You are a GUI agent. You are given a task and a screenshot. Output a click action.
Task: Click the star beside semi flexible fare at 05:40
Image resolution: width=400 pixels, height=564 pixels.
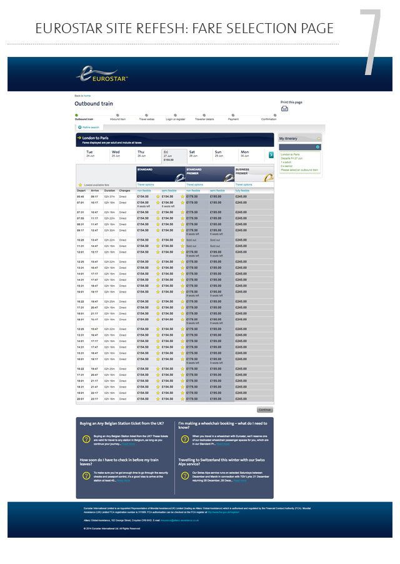182,197
